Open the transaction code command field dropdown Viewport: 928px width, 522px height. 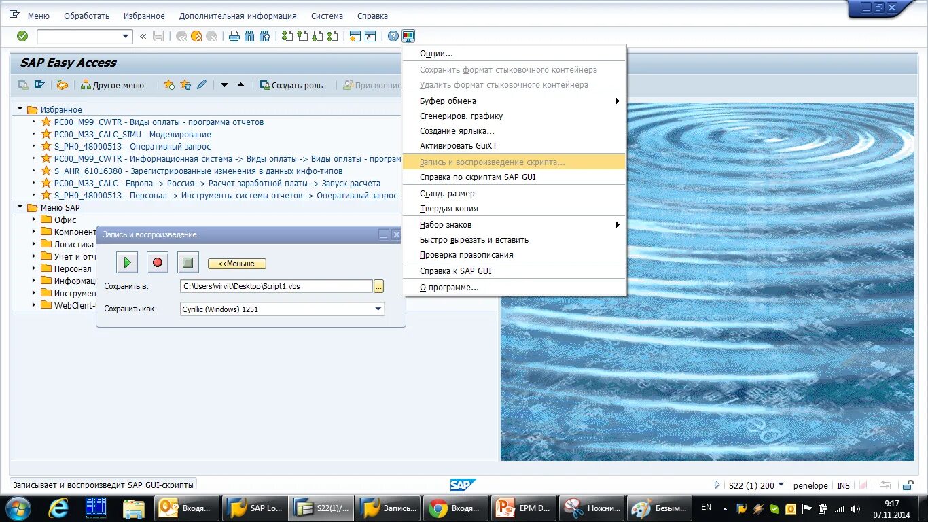point(126,37)
